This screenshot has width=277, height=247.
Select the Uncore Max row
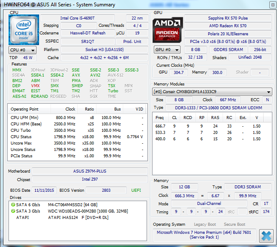[x=77, y=143]
